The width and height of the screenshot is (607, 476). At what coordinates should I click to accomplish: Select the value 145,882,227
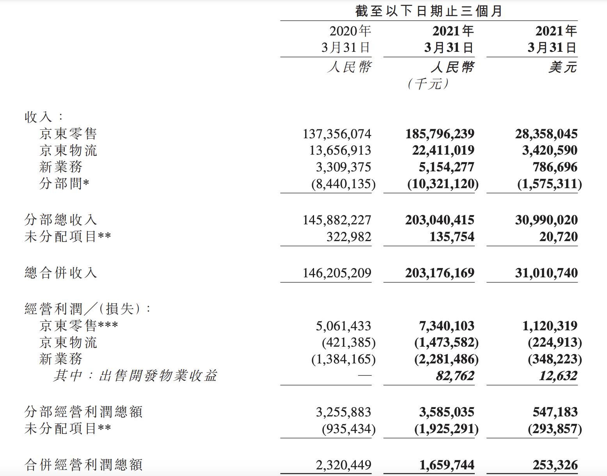tap(337, 220)
